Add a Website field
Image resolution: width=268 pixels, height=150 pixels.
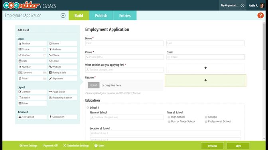coord(63,67)
